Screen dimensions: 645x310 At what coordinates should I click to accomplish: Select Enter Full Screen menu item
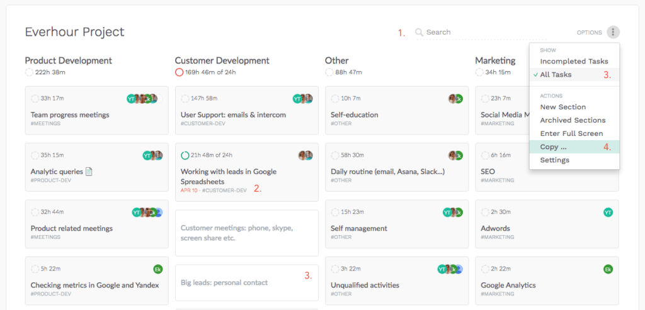(571, 133)
